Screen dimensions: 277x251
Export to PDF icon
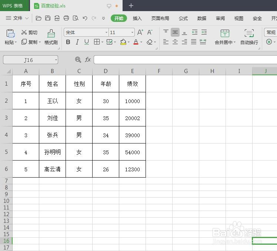(57, 18)
